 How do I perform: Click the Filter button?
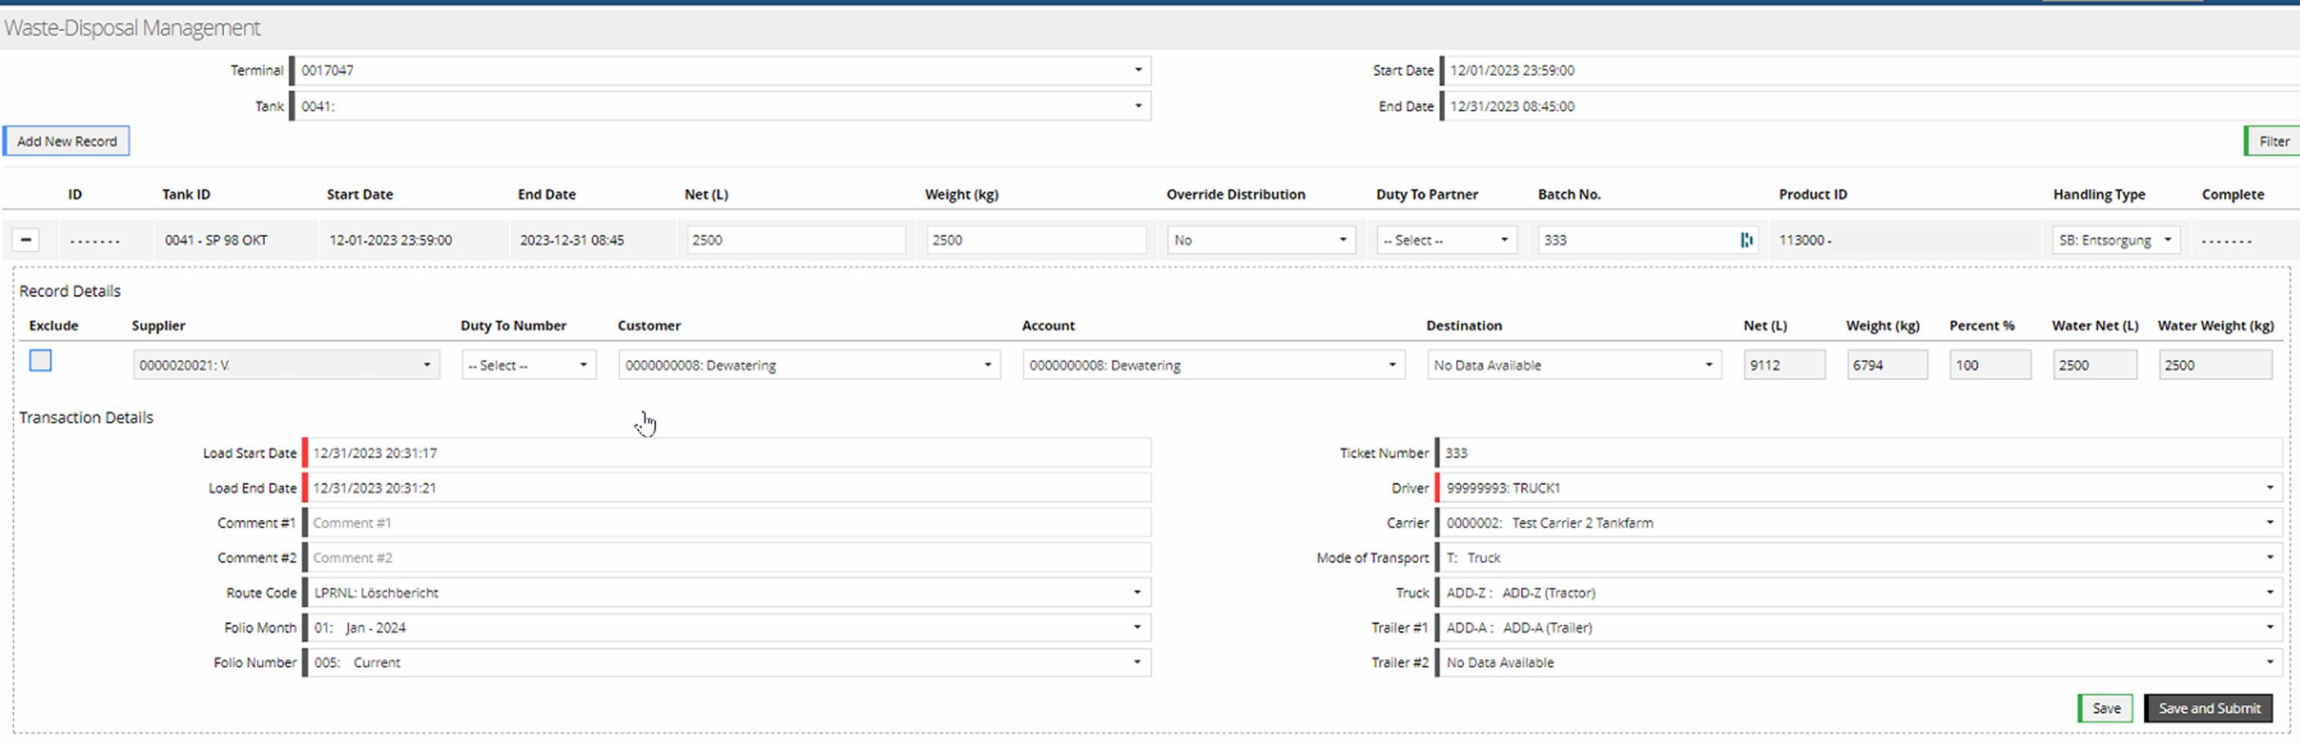2272,141
